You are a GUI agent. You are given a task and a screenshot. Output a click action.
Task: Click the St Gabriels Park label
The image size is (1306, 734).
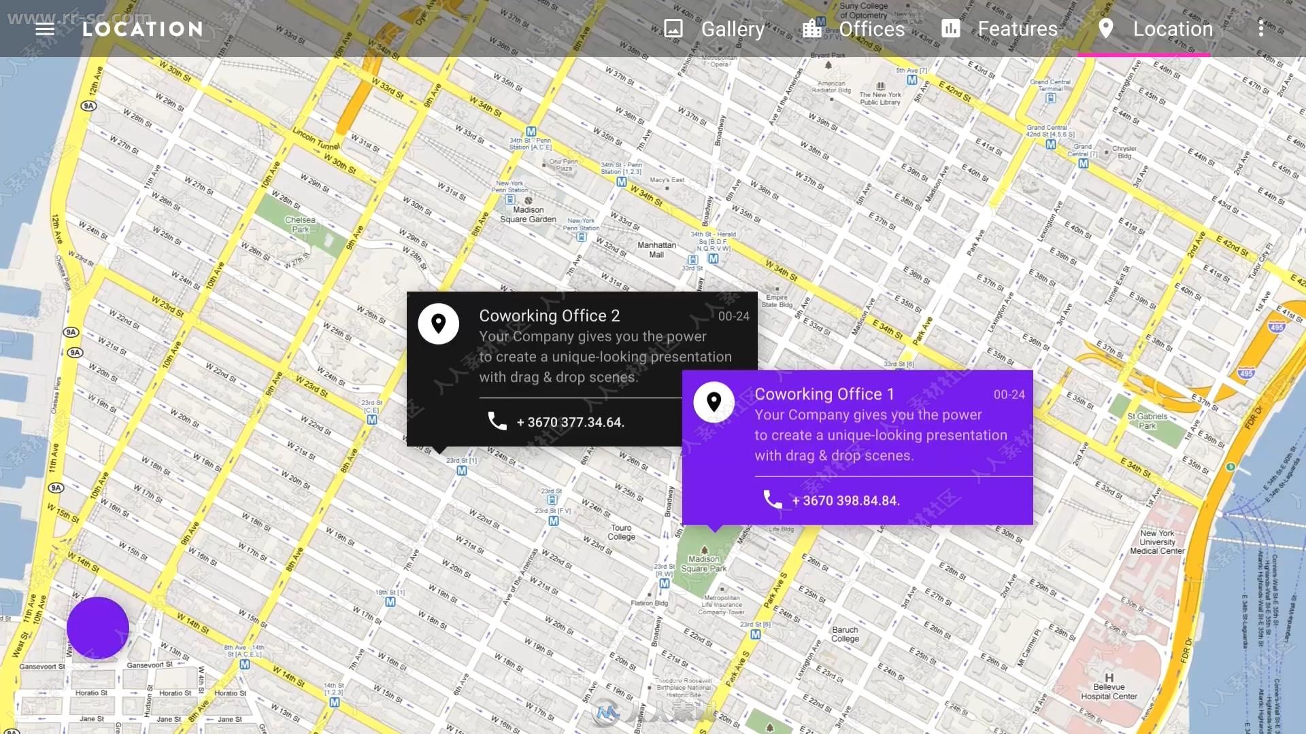(x=1148, y=421)
